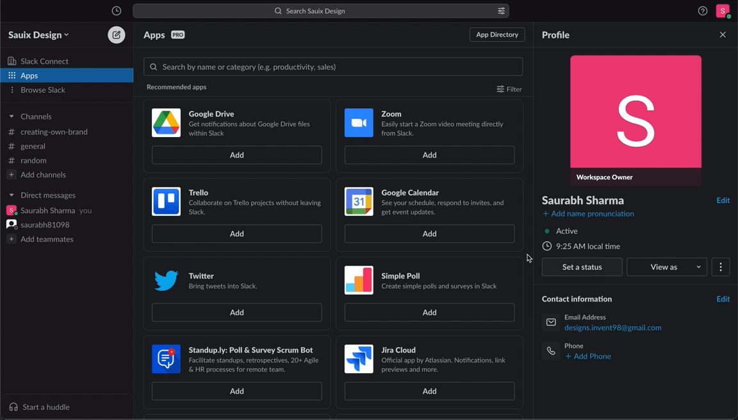The image size is (738, 420).
Task: Open the help question mark icon
Action: [703, 11]
